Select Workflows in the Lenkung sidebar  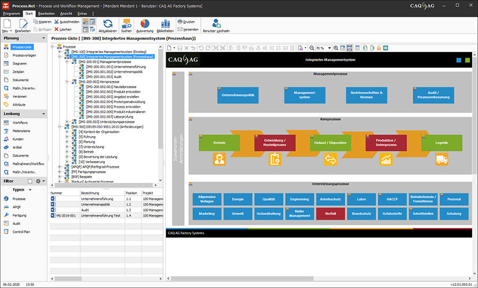[20, 123]
